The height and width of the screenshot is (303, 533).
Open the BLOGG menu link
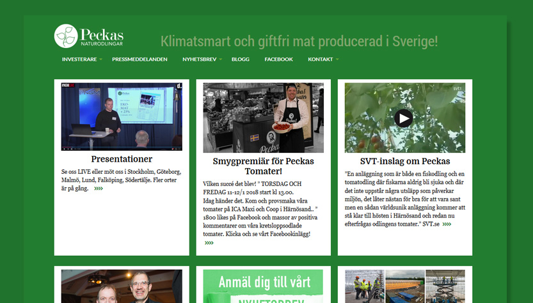[241, 59]
